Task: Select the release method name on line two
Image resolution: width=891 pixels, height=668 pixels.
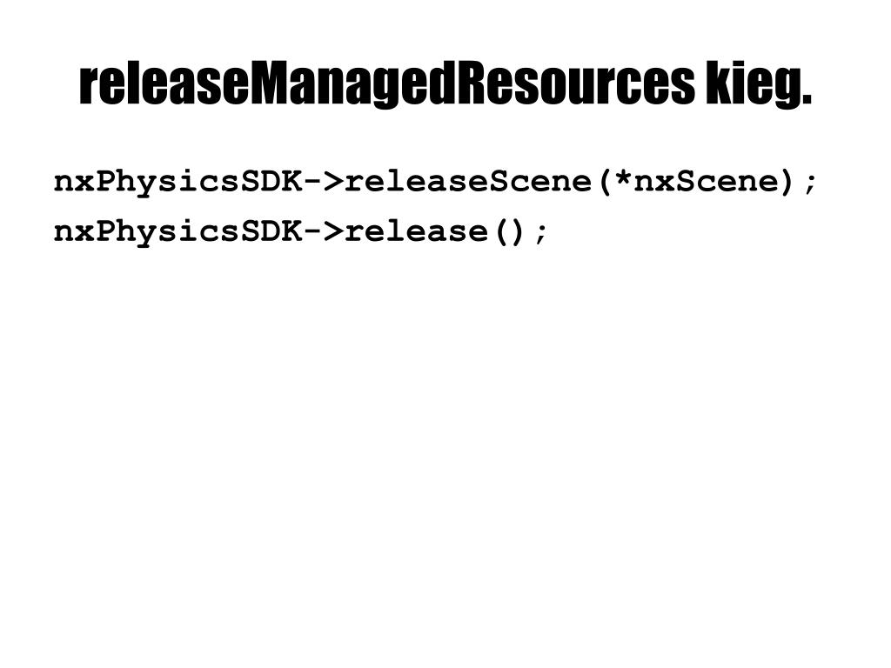Action: (417, 231)
